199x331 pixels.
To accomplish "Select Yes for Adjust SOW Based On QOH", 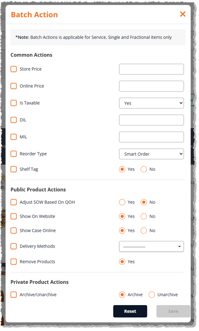I will click(122, 202).
